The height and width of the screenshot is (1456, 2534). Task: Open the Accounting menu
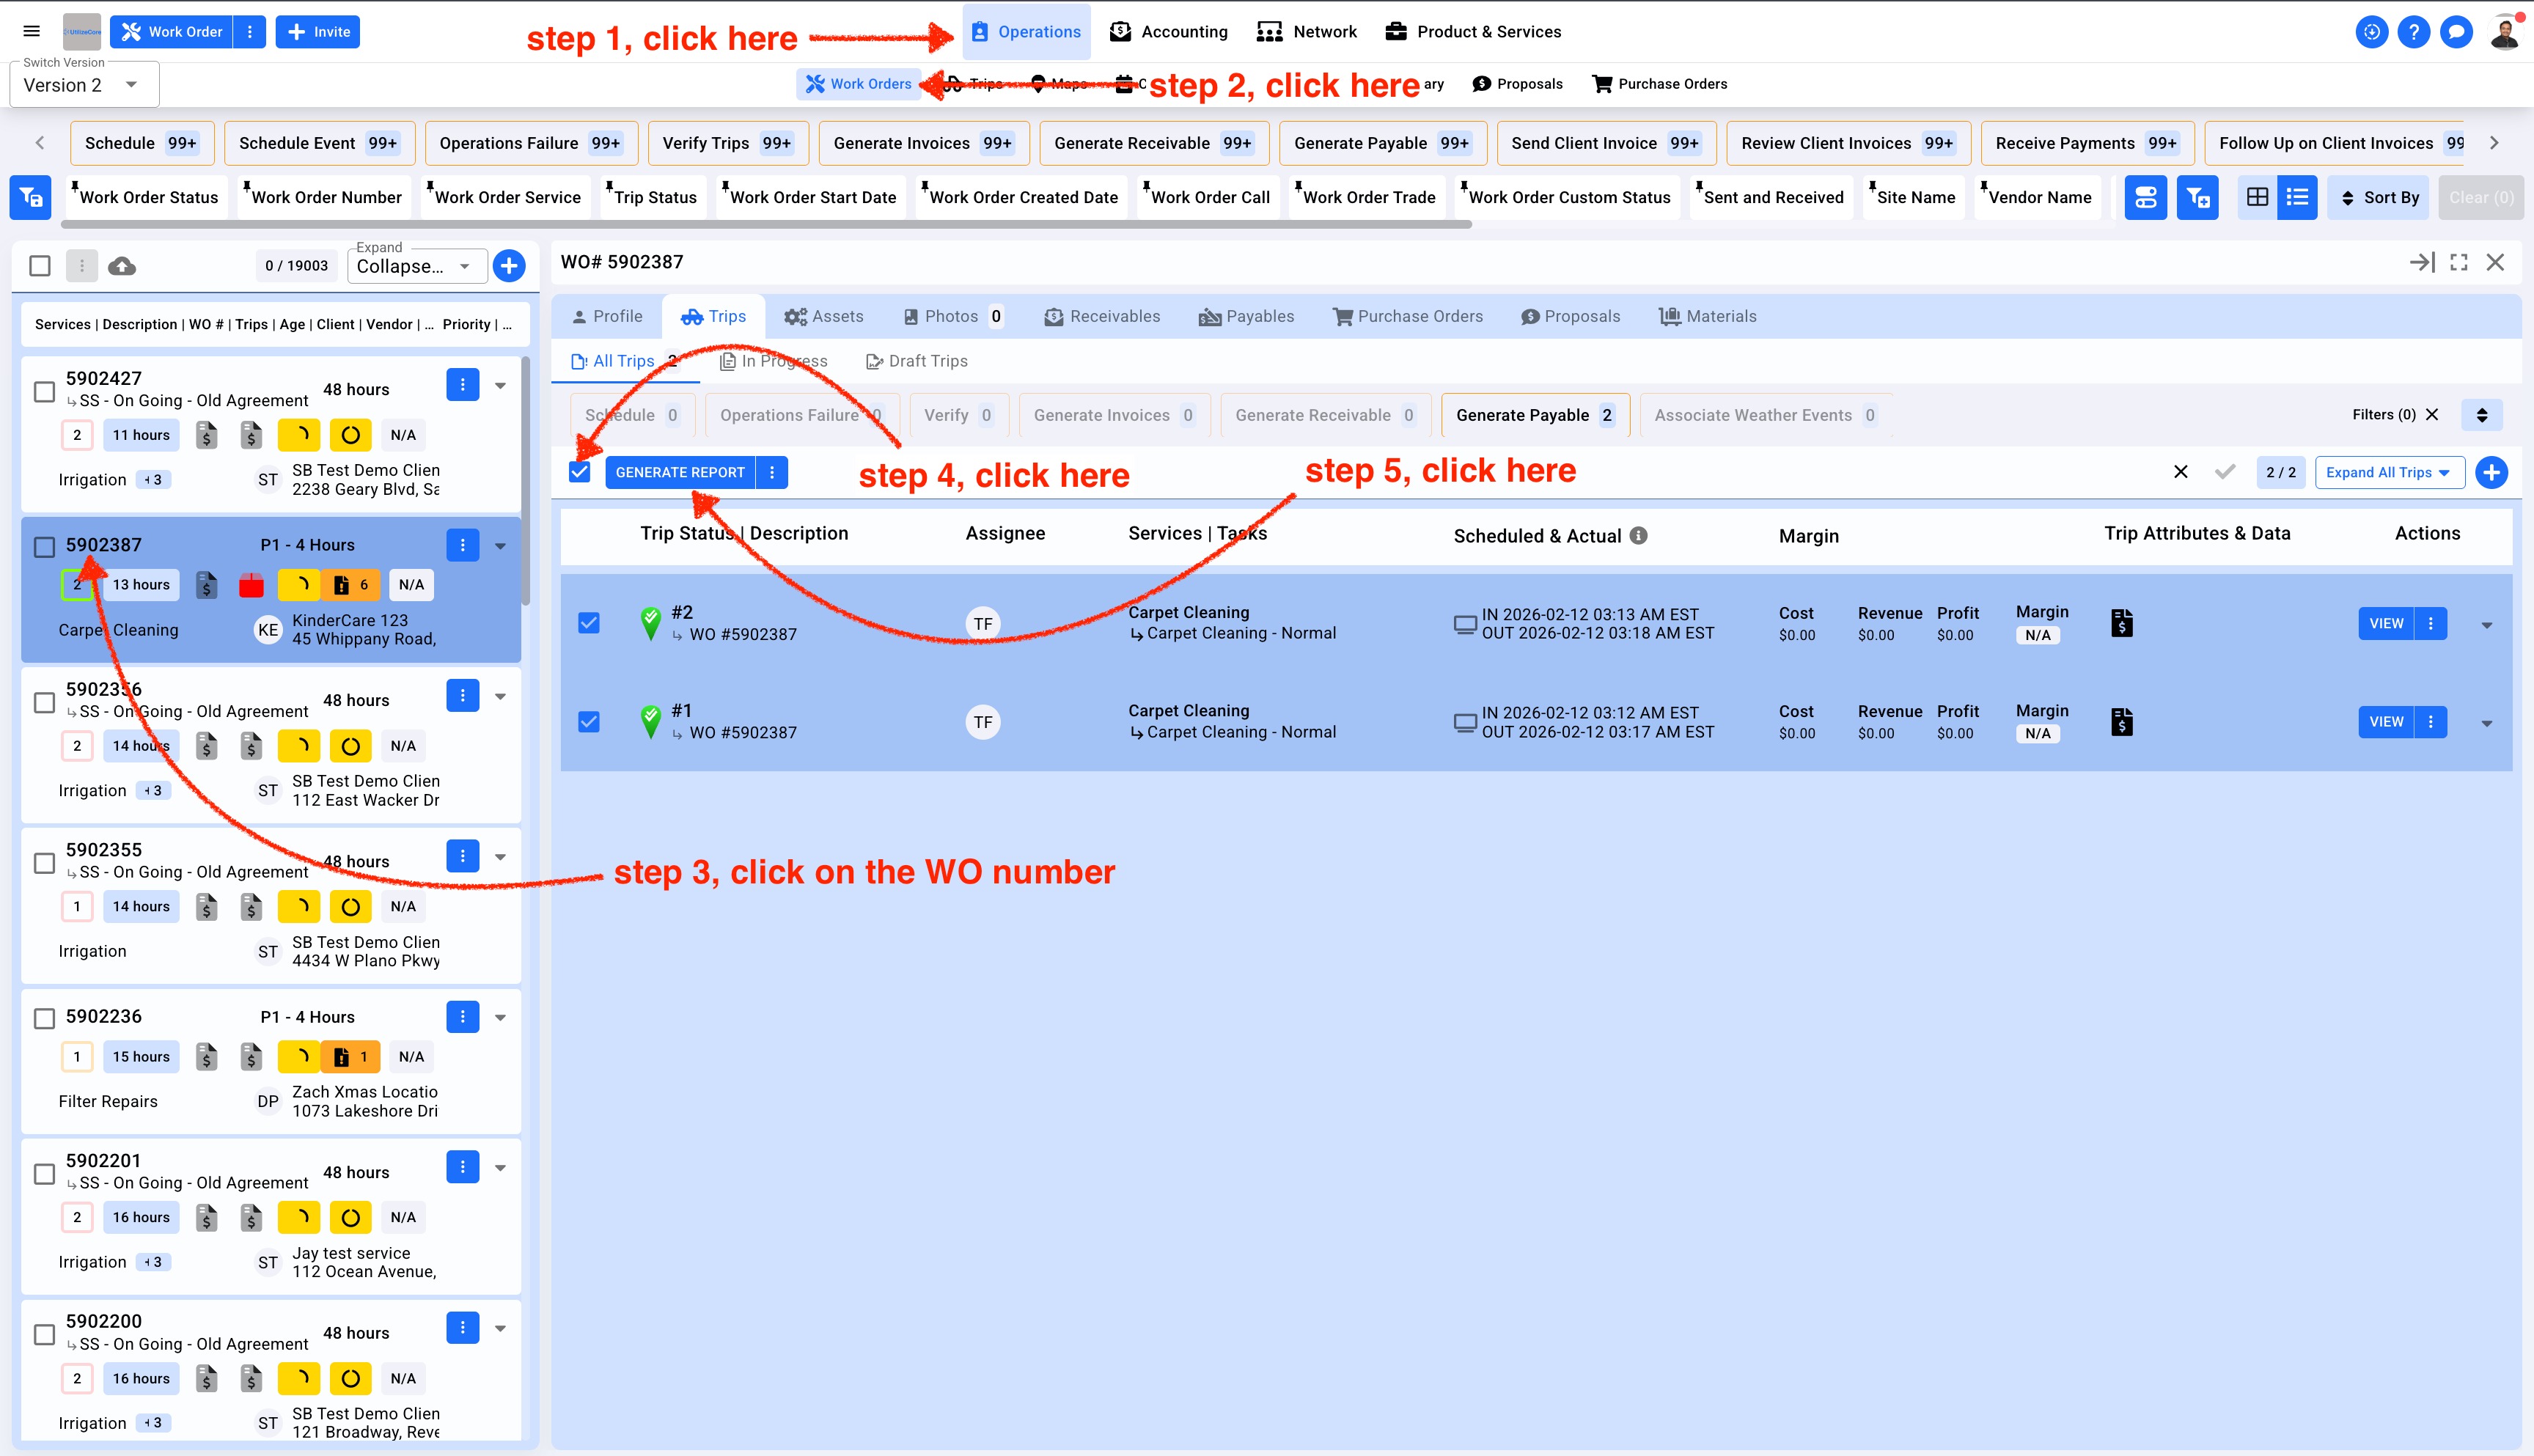click(x=1168, y=32)
